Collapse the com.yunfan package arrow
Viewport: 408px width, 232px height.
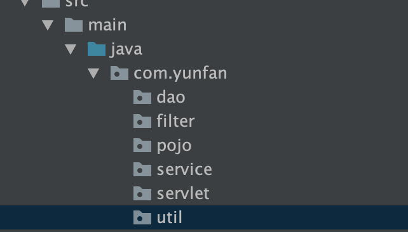click(93, 74)
